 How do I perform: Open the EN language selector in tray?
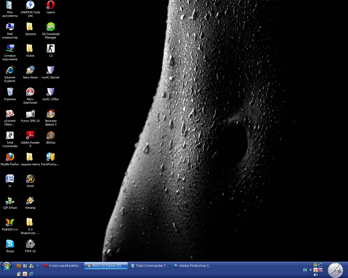(x=305, y=270)
